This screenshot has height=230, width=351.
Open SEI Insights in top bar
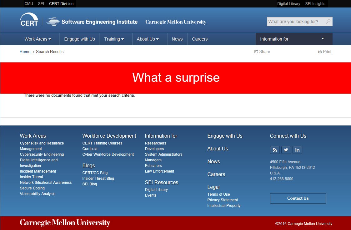click(315, 3)
